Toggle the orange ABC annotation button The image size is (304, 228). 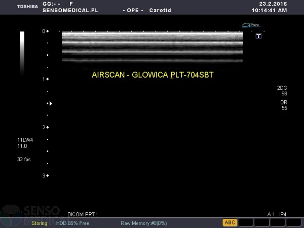[230, 222]
